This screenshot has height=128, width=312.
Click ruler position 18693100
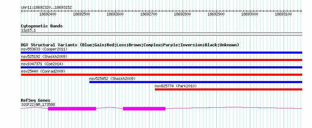(x=283, y=14)
